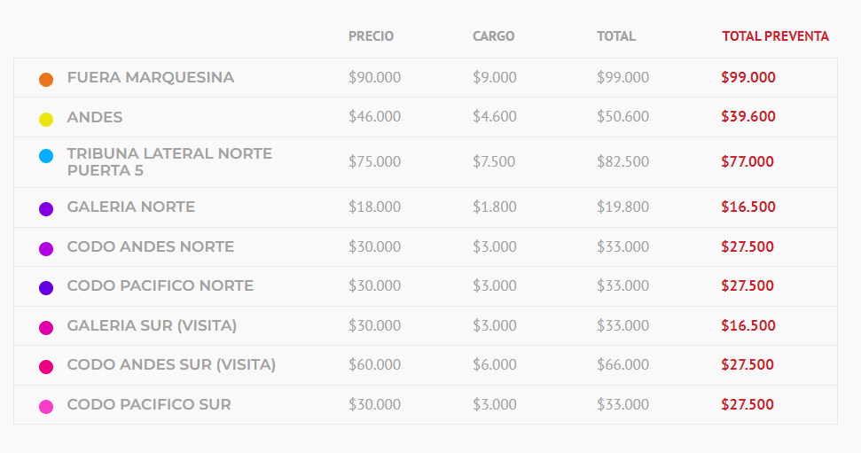This screenshot has height=453, width=861.
Task: Click the ANDES section name
Action: [95, 117]
